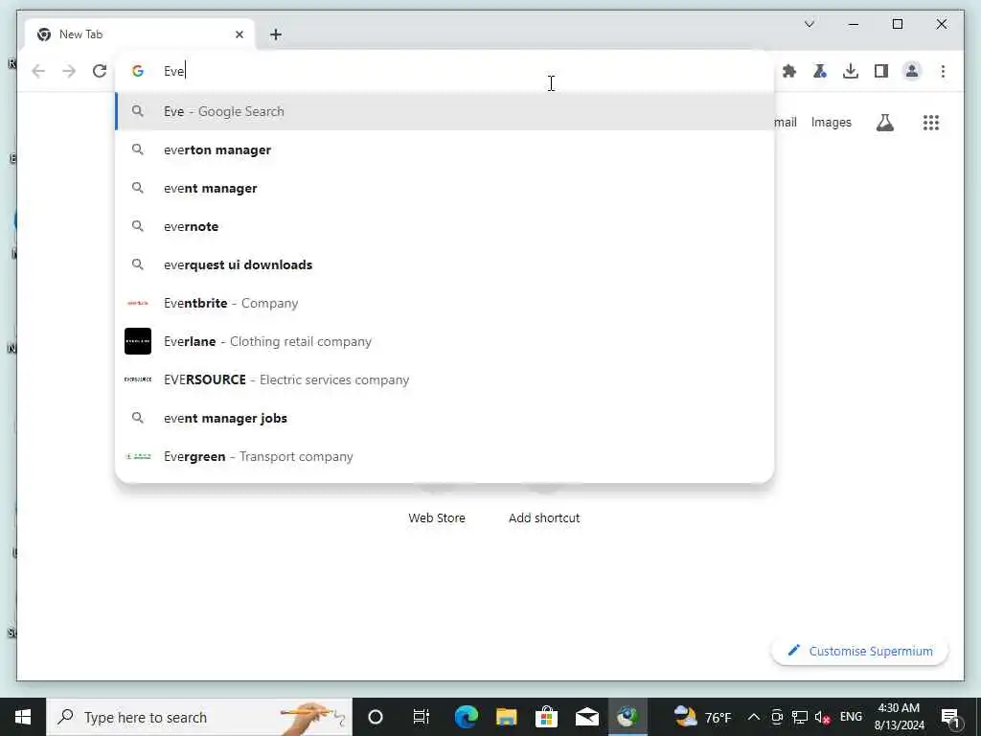981x736 pixels.
Task: Click the Google G icon in the address bar
Action: (138, 71)
